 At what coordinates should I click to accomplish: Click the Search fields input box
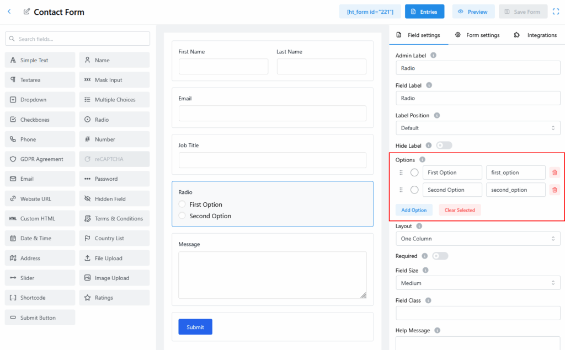click(x=77, y=39)
